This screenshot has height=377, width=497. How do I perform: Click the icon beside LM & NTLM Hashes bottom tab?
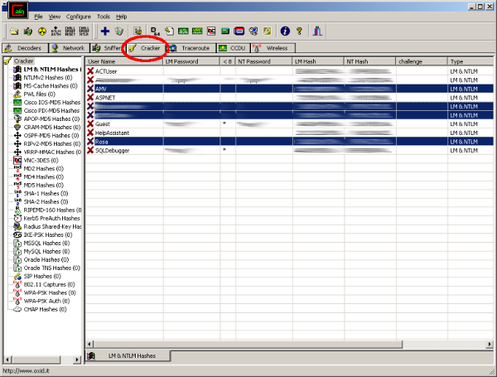point(91,355)
